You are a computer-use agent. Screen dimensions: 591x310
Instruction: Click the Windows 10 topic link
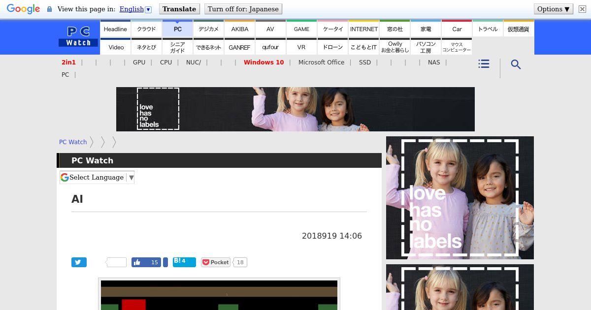click(x=263, y=62)
